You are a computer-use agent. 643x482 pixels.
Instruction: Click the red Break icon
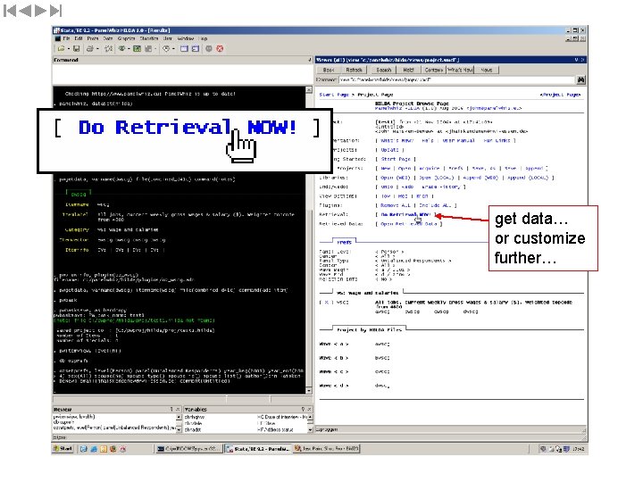221,49
